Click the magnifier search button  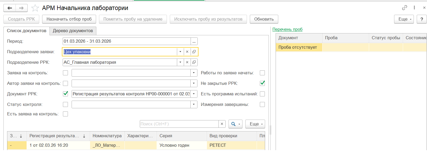point(235,124)
